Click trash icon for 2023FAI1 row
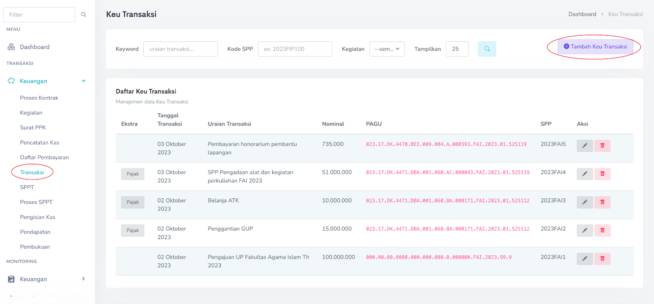 click(602, 259)
